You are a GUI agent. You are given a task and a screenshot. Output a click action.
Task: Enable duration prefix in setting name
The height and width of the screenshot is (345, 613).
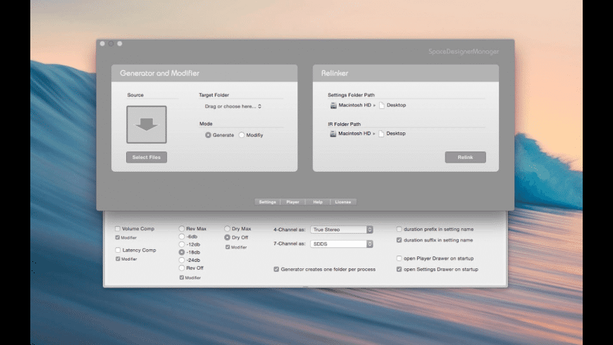pyautogui.click(x=399, y=229)
